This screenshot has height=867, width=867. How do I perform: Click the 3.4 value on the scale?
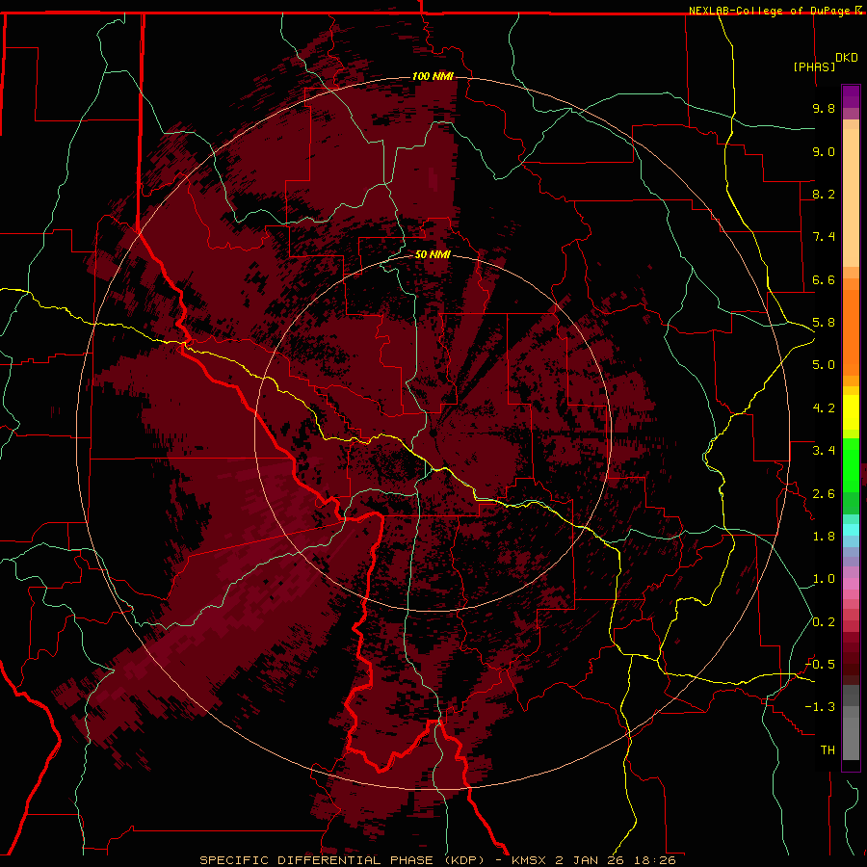pos(824,451)
